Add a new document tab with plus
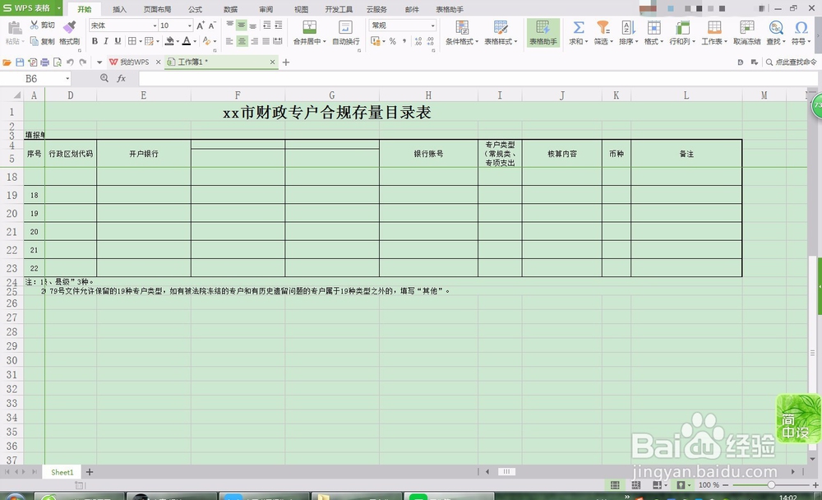Viewport: 822px width, 500px height. (x=286, y=62)
